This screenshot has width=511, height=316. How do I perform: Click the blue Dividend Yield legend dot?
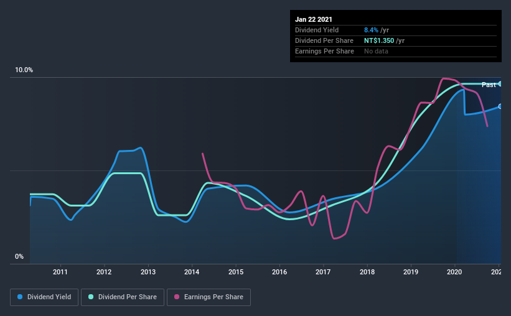click(20, 297)
